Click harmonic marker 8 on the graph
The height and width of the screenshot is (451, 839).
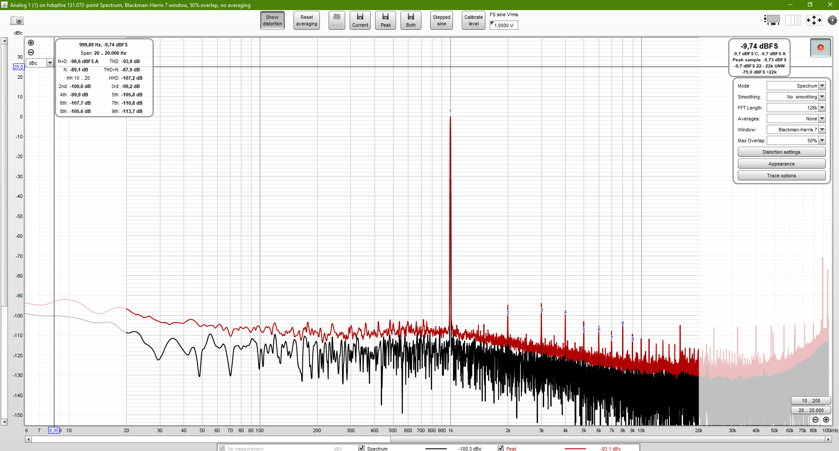[623, 324]
